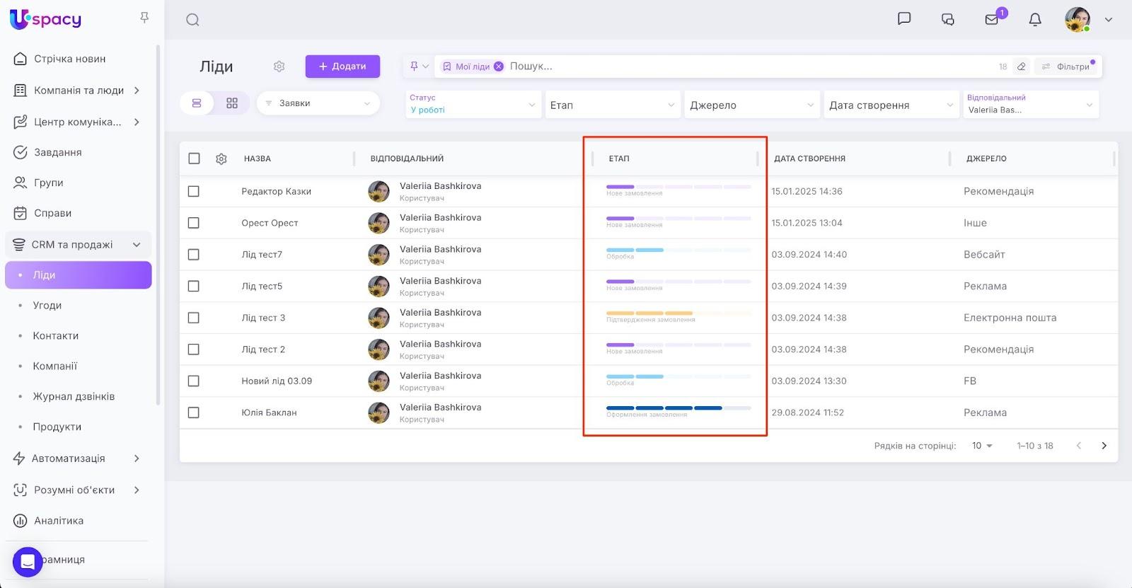This screenshot has height=588, width=1132.
Task: Pin the sidebar with the pin icon
Action: click(144, 18)
